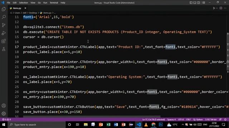Open the Run menu
Screen dimensions: 229x128
tap(45, 2)
